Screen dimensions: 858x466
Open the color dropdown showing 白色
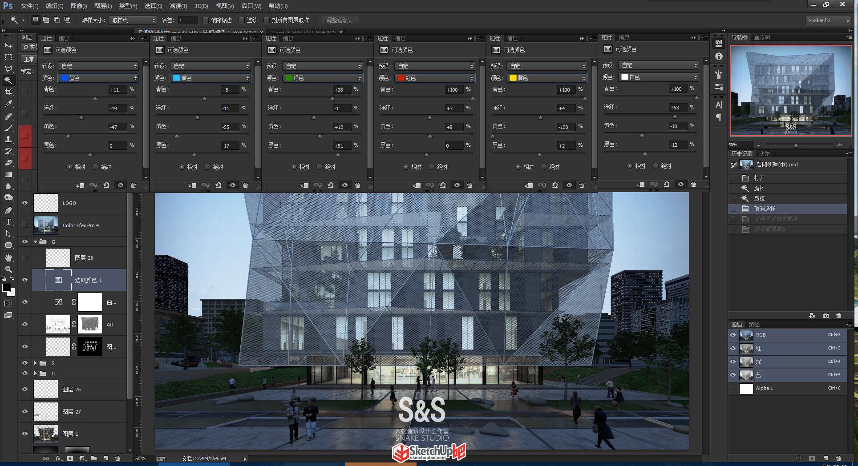click(659, 77)
